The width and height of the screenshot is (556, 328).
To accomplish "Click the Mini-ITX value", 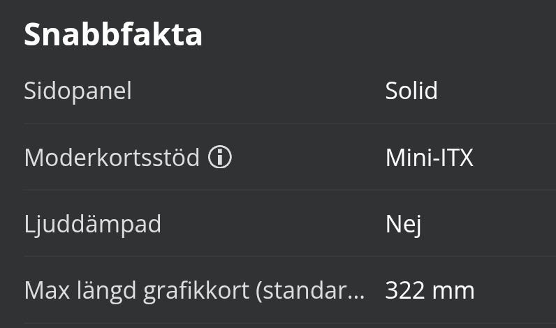I will [430, 157].
